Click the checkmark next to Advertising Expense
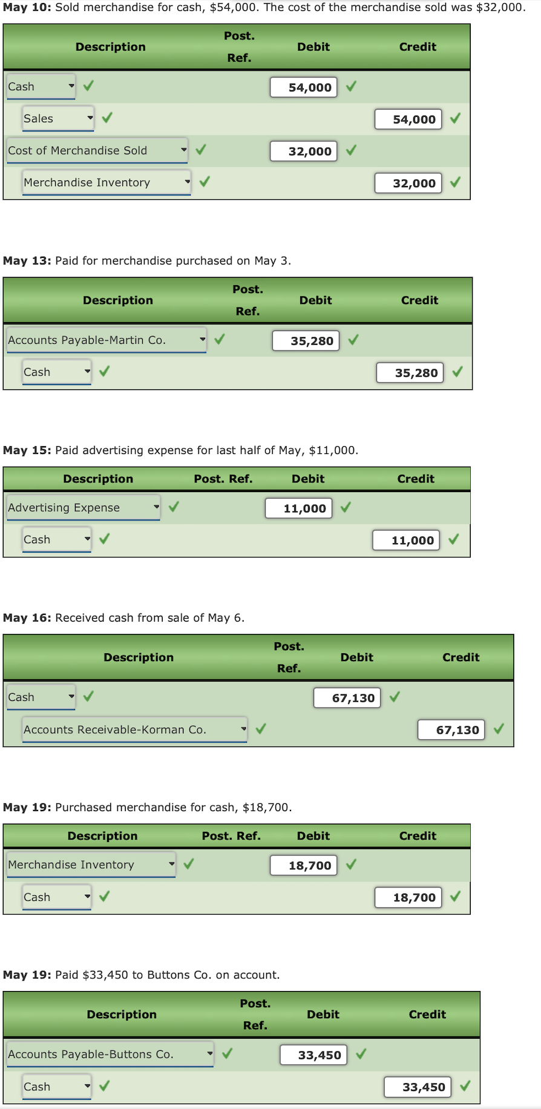 [x=174, y=508]
